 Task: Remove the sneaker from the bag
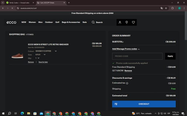pos(31,62)
